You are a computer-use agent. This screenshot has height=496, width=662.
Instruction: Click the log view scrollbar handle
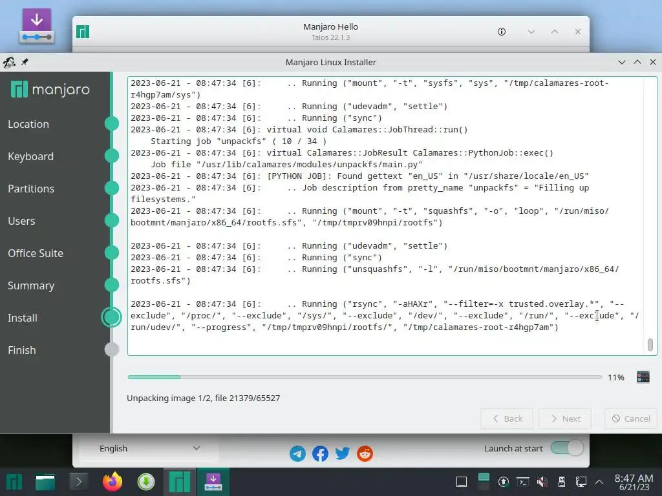coord(650,345)
